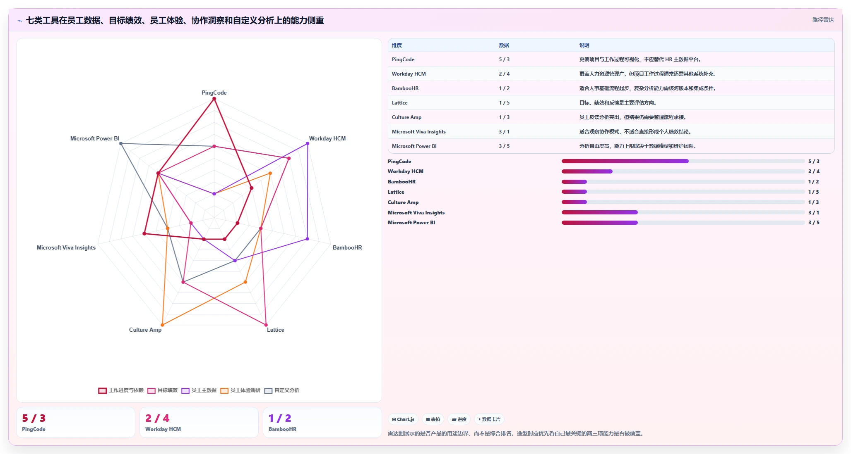Click the '5 / 3' value in PingCode table row

504,59
